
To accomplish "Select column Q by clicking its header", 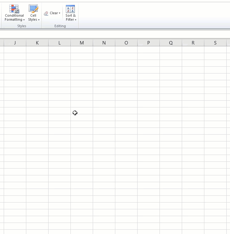I will coord(171,43).
